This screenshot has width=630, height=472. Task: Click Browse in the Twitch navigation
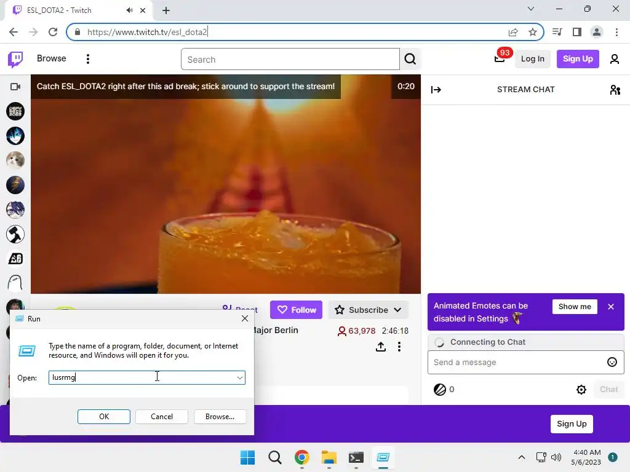pos(52,58)
